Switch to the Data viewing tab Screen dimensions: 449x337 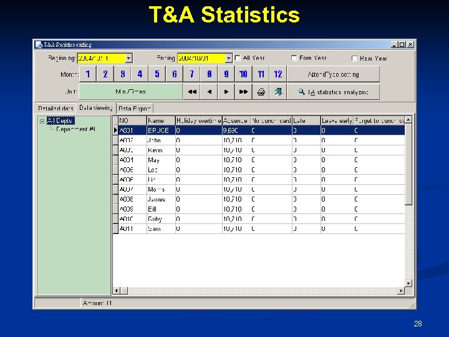click(96, 108)
